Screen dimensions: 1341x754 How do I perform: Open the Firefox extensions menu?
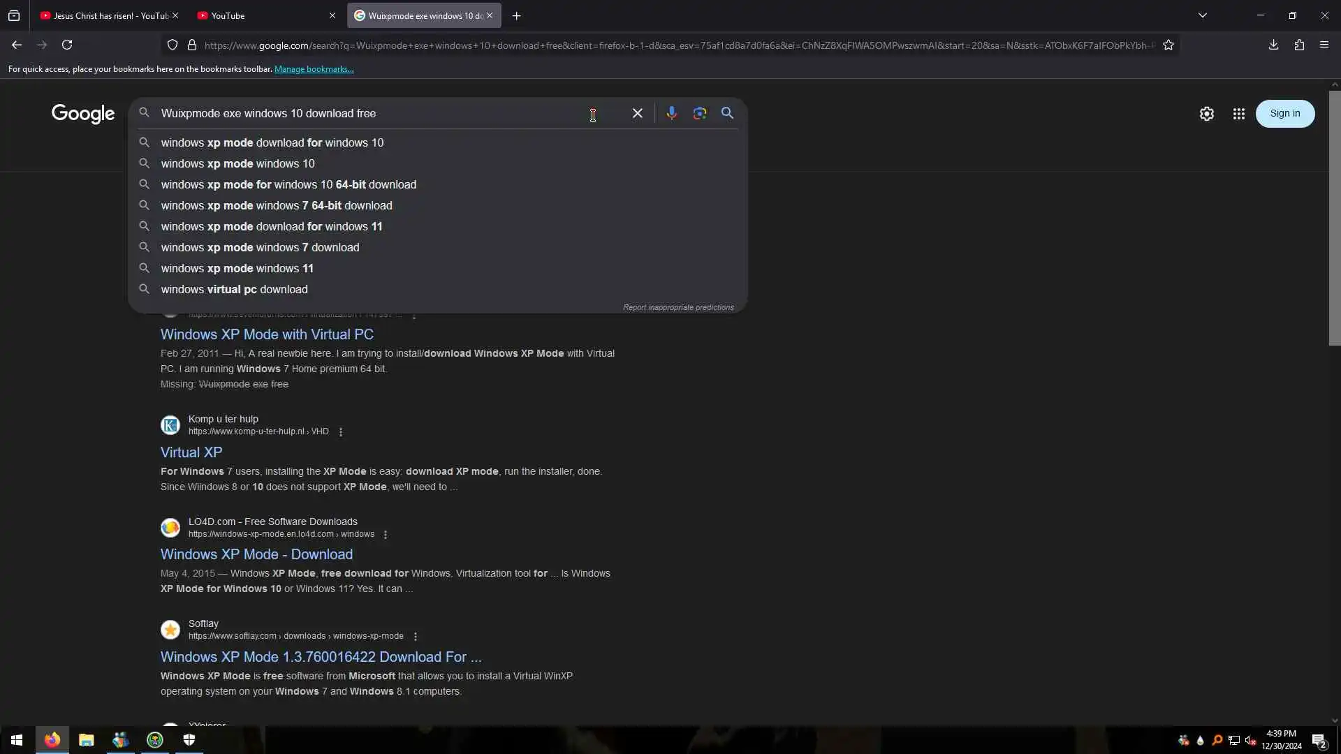point(1299,45)
